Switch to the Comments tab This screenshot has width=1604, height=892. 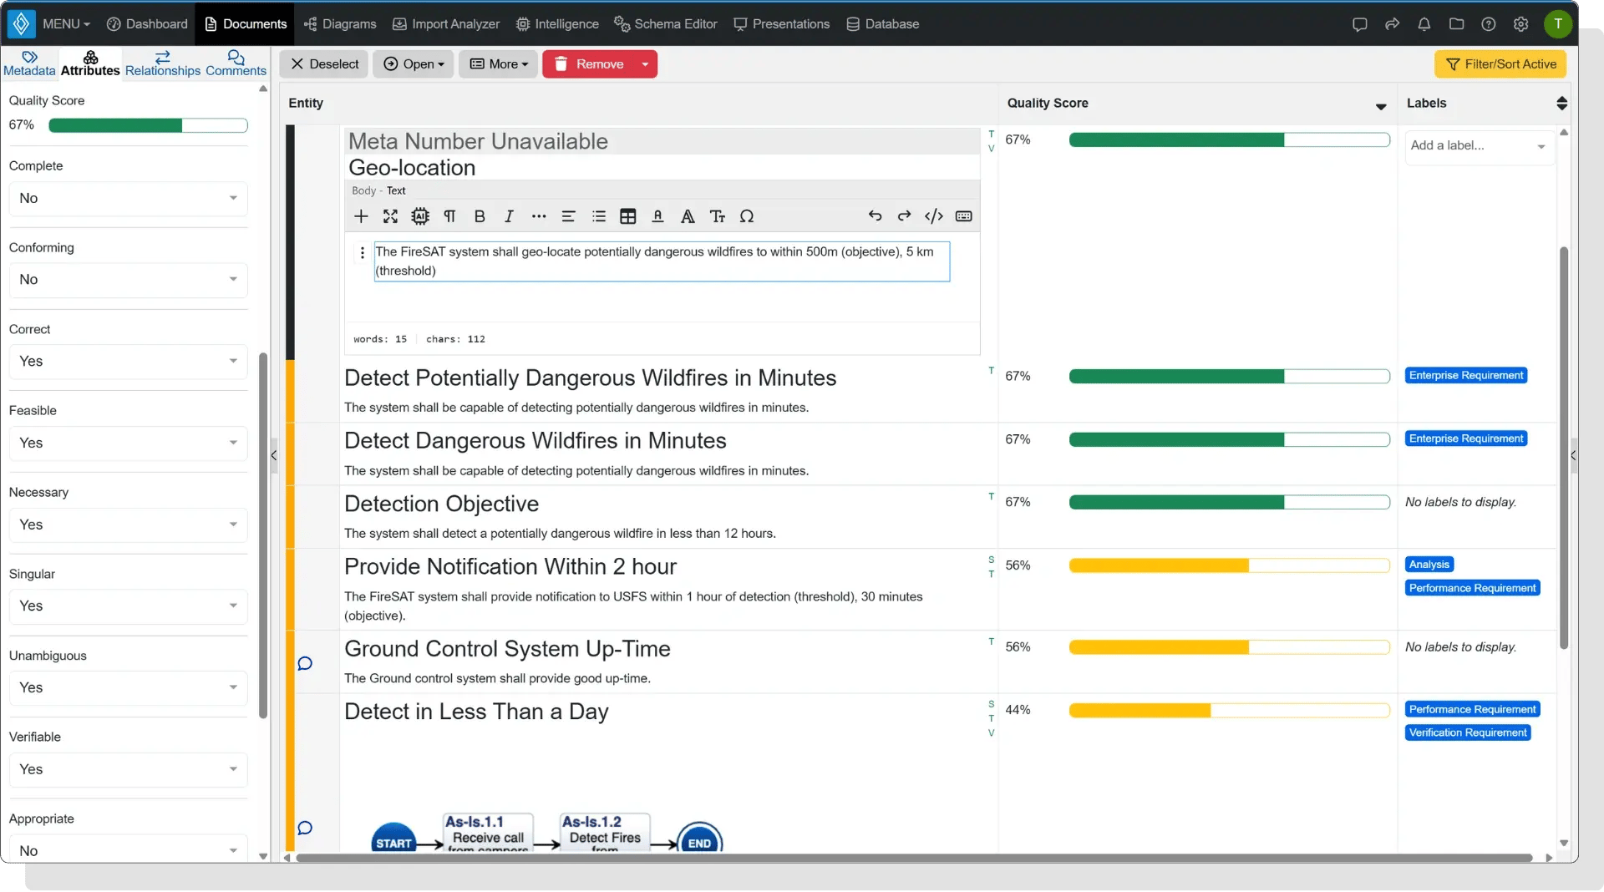coord(236,63)
